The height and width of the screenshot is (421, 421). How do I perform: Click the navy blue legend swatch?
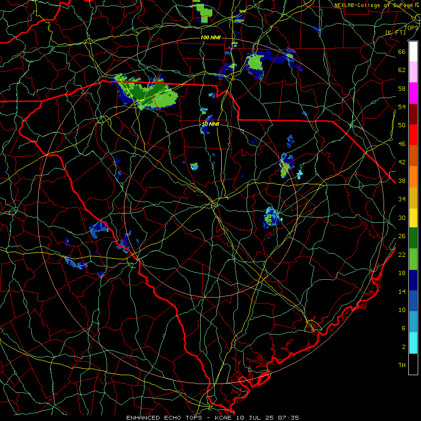tap(413, 280)
